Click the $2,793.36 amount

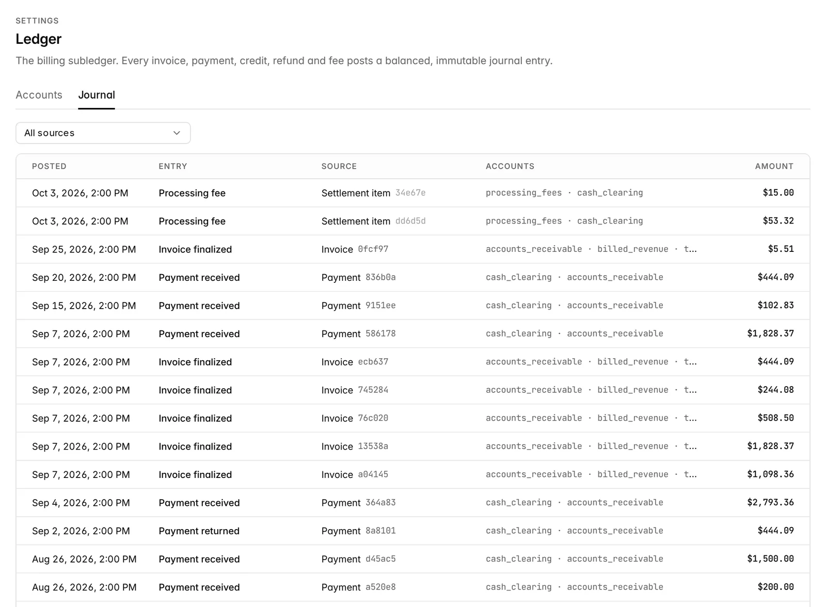click(x=771, y=502)
